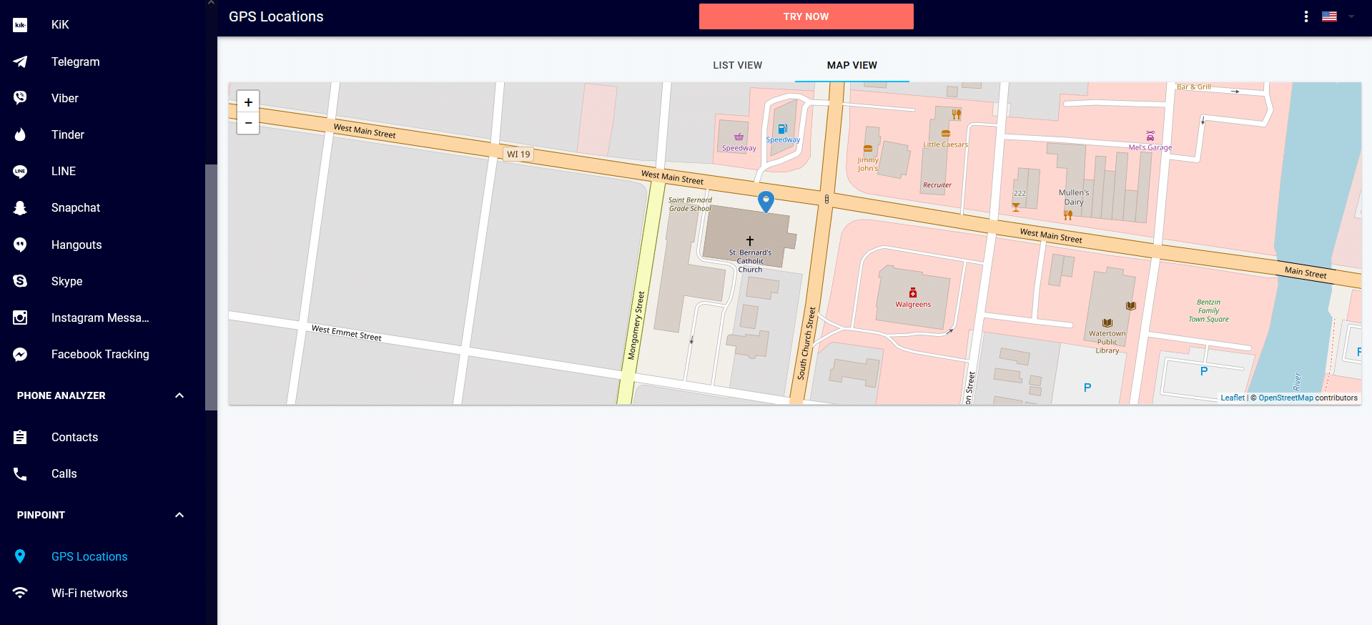Open the OpenStreetMap link
1372x625 pixels.
[1285, 398]
